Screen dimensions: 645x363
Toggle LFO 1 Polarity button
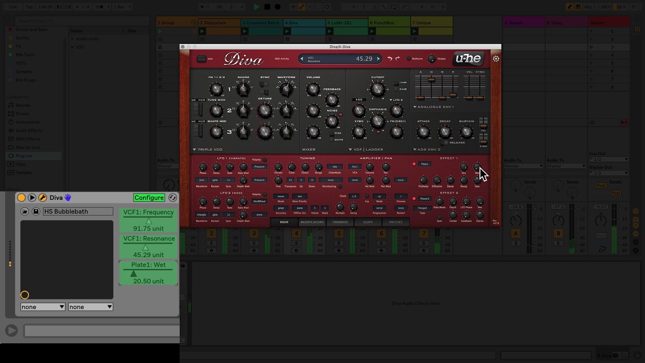[265, 160]
